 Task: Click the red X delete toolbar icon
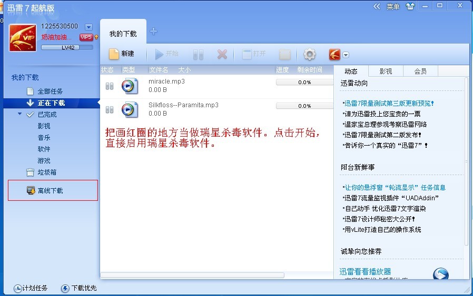pos(222,54)
